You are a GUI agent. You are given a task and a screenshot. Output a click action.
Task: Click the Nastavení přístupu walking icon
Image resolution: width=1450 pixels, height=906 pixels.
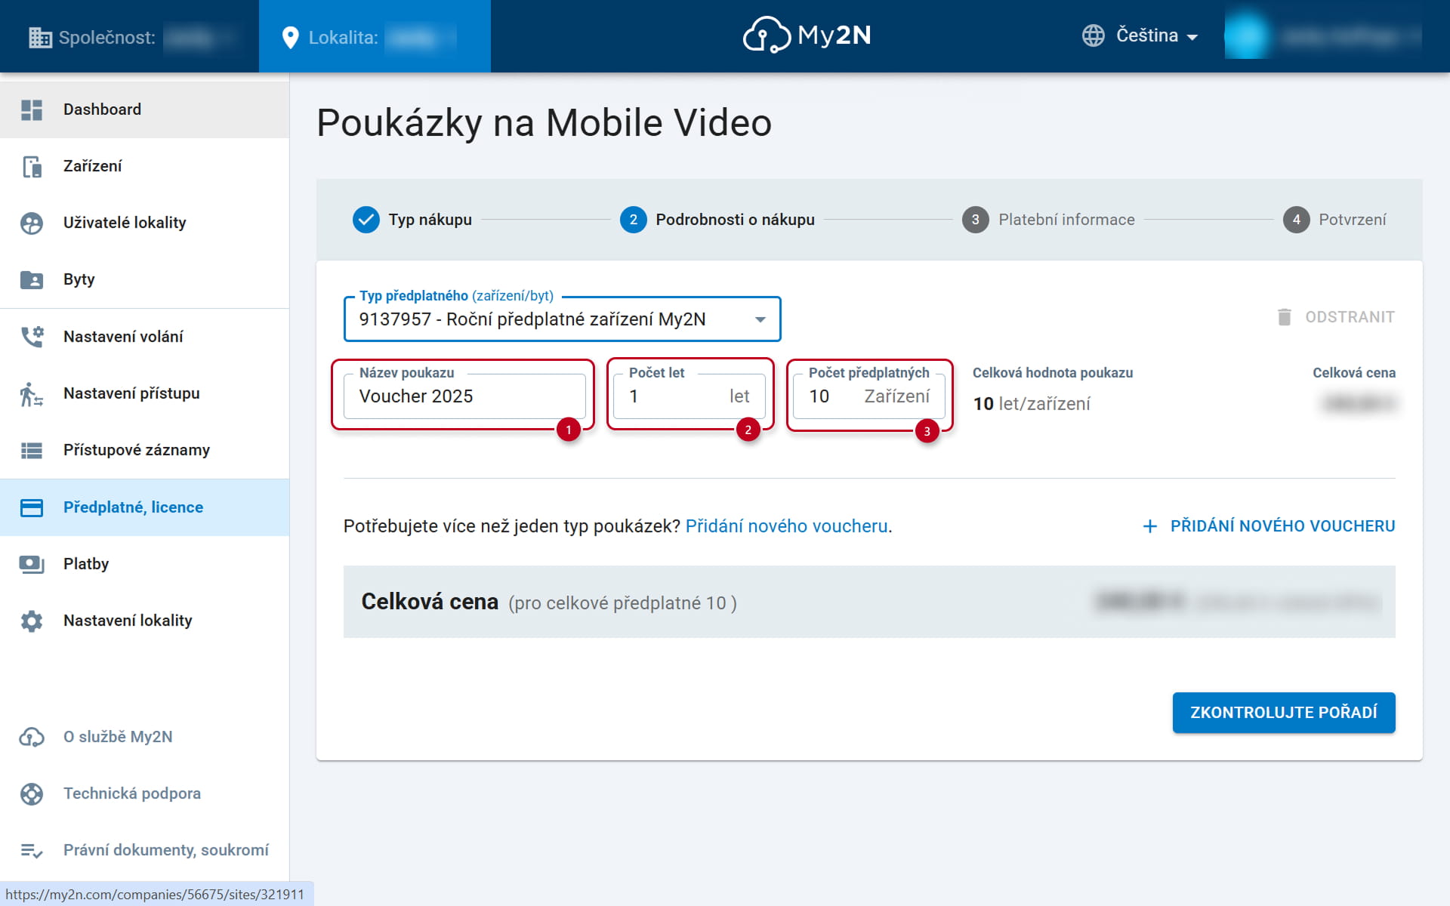(x=32, y=393)
